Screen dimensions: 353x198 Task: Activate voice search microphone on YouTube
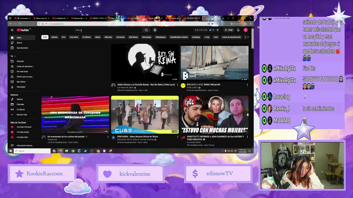point(155,30)
